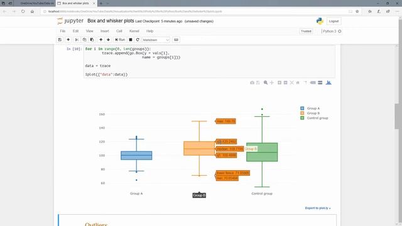The height and width of the screenshot is (226, 402).
Task: Click the blue Group A box
Action: [x=136, y=156]
